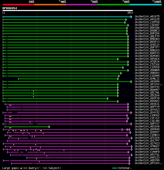
Task: Click the UniRef100_B9FTF7 label
Action: coord(147,47)
